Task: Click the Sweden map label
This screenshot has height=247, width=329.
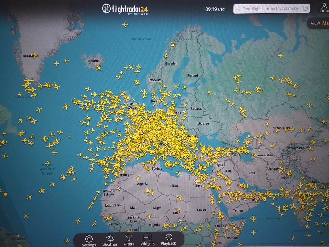Action: [x=172, y=63]
